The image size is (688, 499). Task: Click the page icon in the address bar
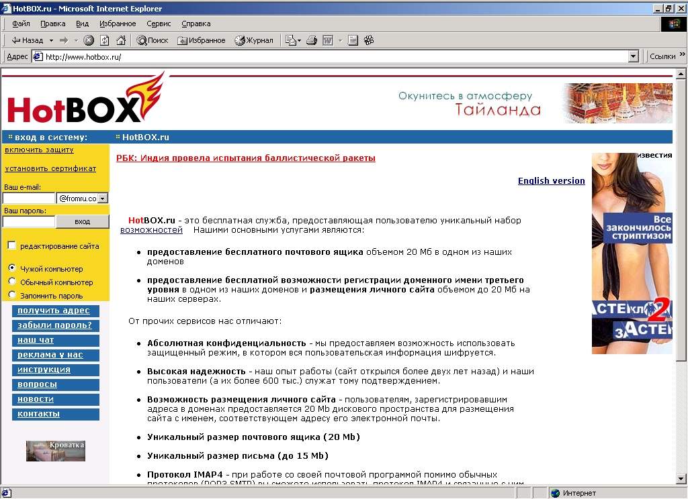[38, 56]
